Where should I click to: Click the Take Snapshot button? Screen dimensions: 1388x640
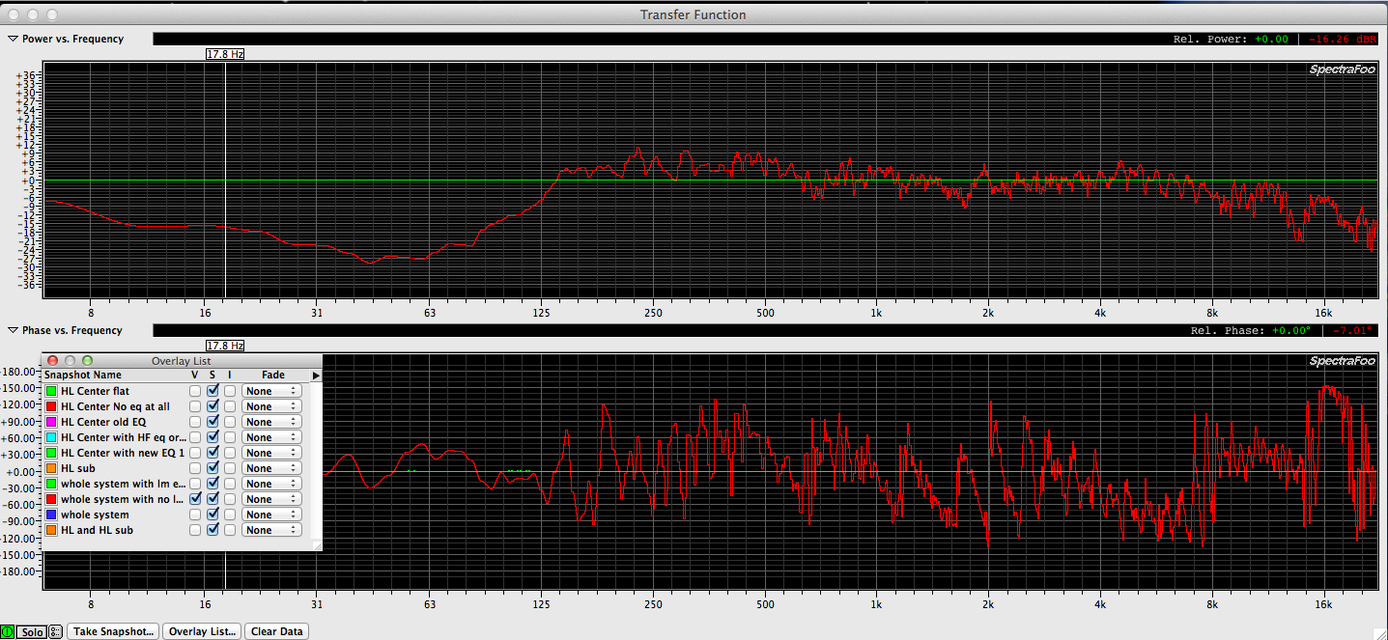[x=114, y=631]
